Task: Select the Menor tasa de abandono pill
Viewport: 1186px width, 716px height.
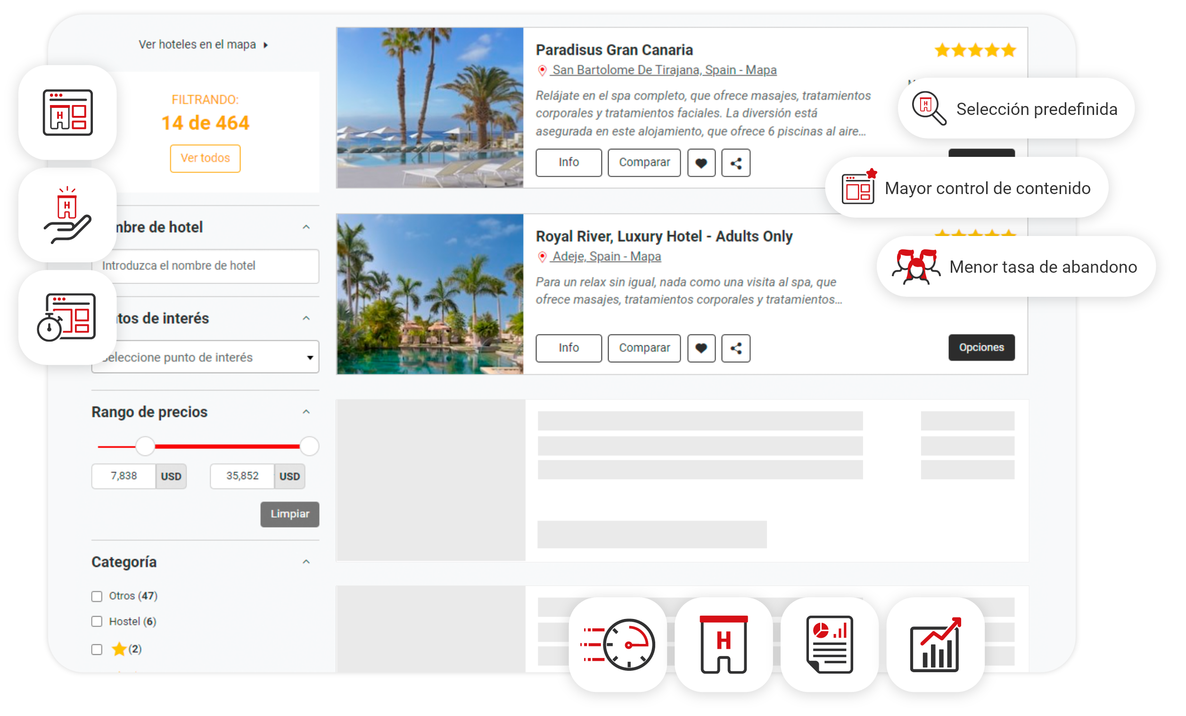Action: coord(1016,267)
